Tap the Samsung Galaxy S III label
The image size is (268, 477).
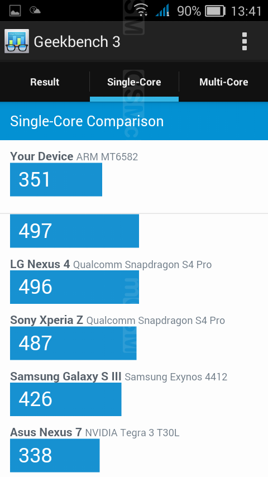tap(66, 376)
